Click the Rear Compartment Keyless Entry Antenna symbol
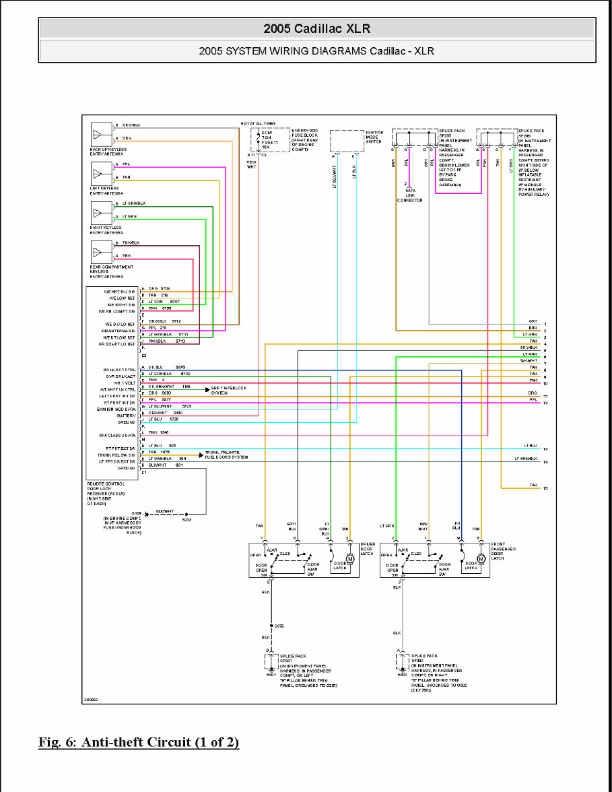Image resolution: width=612 pixels, height=792 pixels. [x=102, y=252]
